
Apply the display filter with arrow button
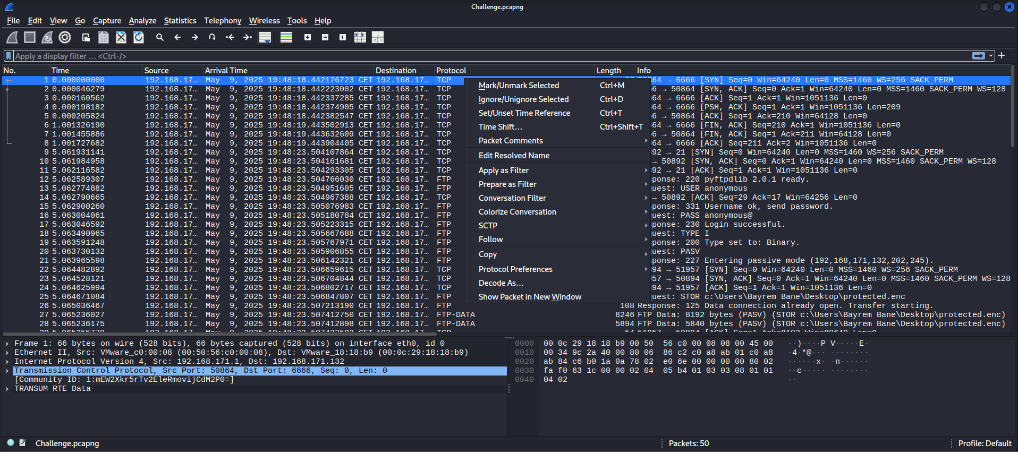tap(978, 56)
